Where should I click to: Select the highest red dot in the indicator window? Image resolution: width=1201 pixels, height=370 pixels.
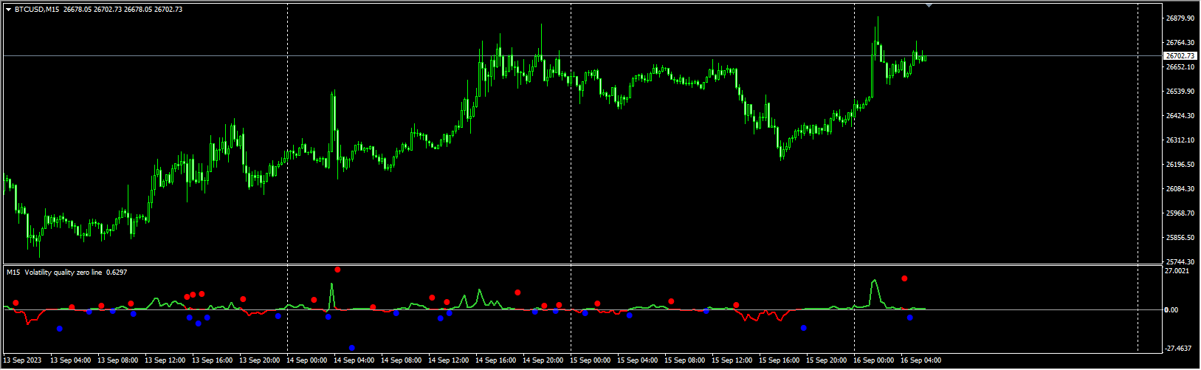point(337,270)
